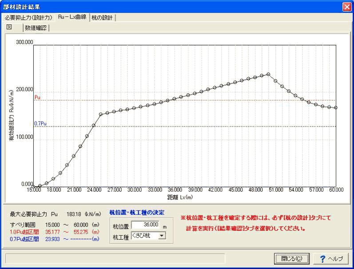Expand the 杭工種 dropdown arrow
Viewport: 354px width, 269px height.
point(161,236)
